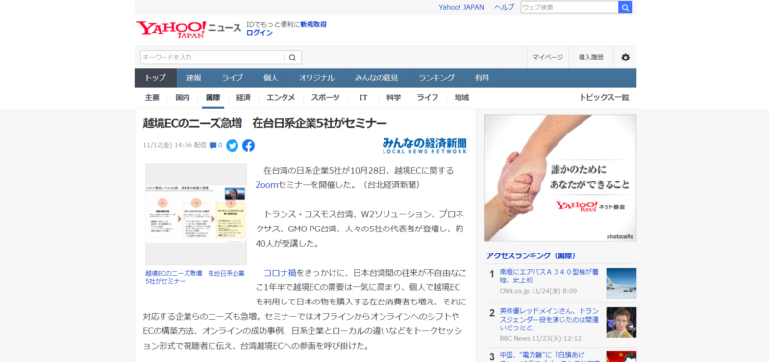This screenshot has width=769, height=362.
Task: Open the 経済 category
Action: (x=243, y=98)
